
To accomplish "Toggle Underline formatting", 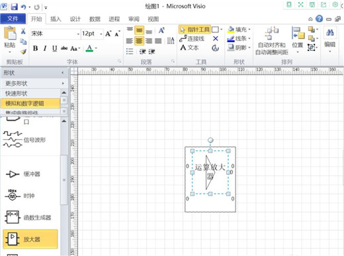I will 55,48.
